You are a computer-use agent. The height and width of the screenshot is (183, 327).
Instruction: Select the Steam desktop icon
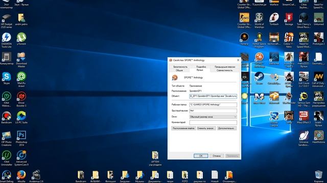(x=259, y=78)
